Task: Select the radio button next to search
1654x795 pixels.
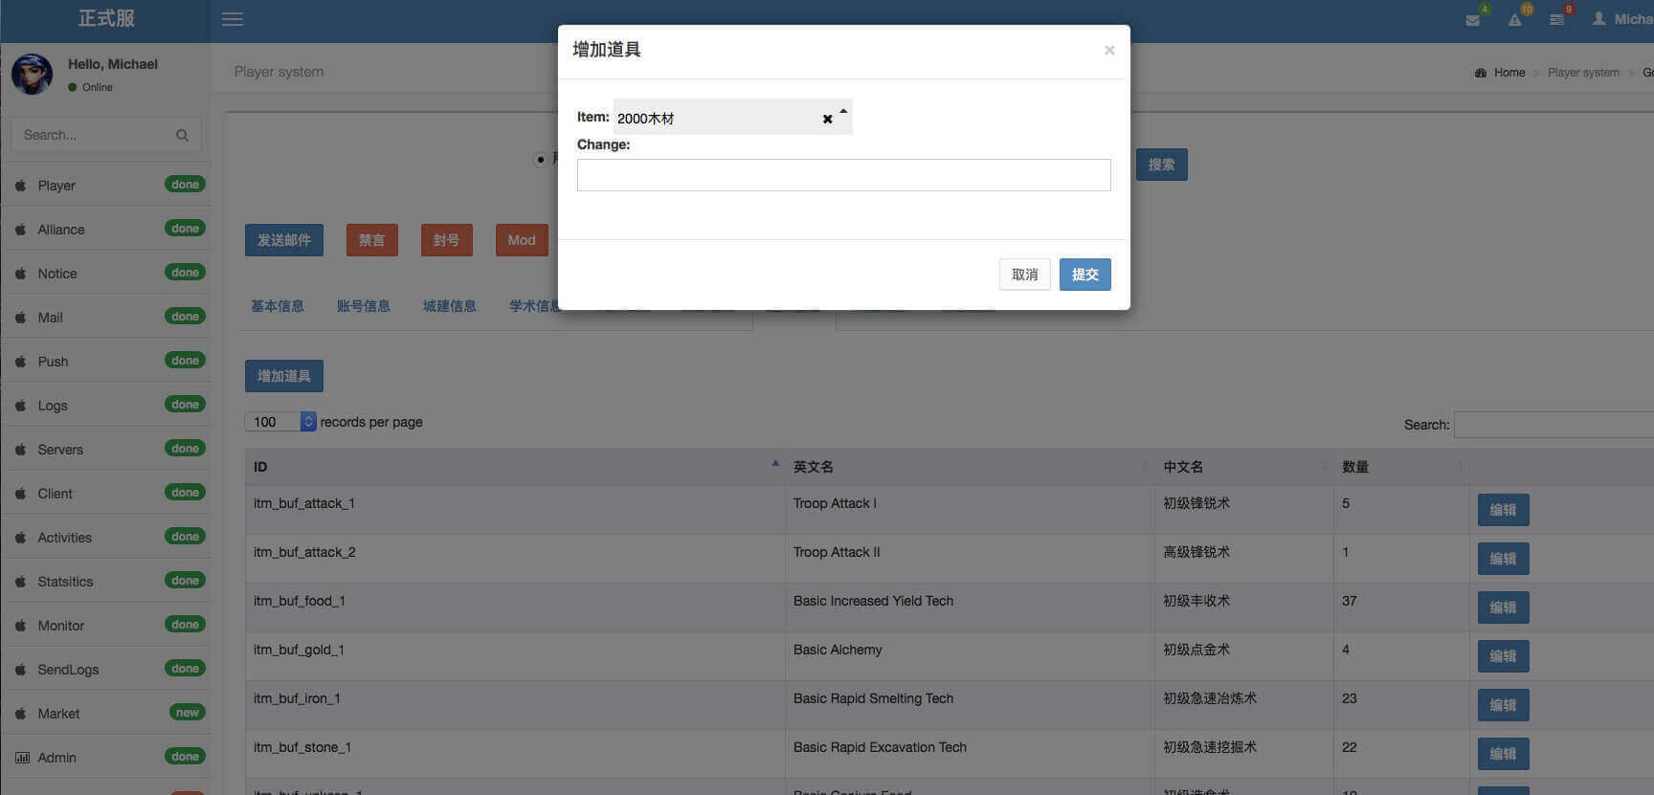Action: point(541,160)
